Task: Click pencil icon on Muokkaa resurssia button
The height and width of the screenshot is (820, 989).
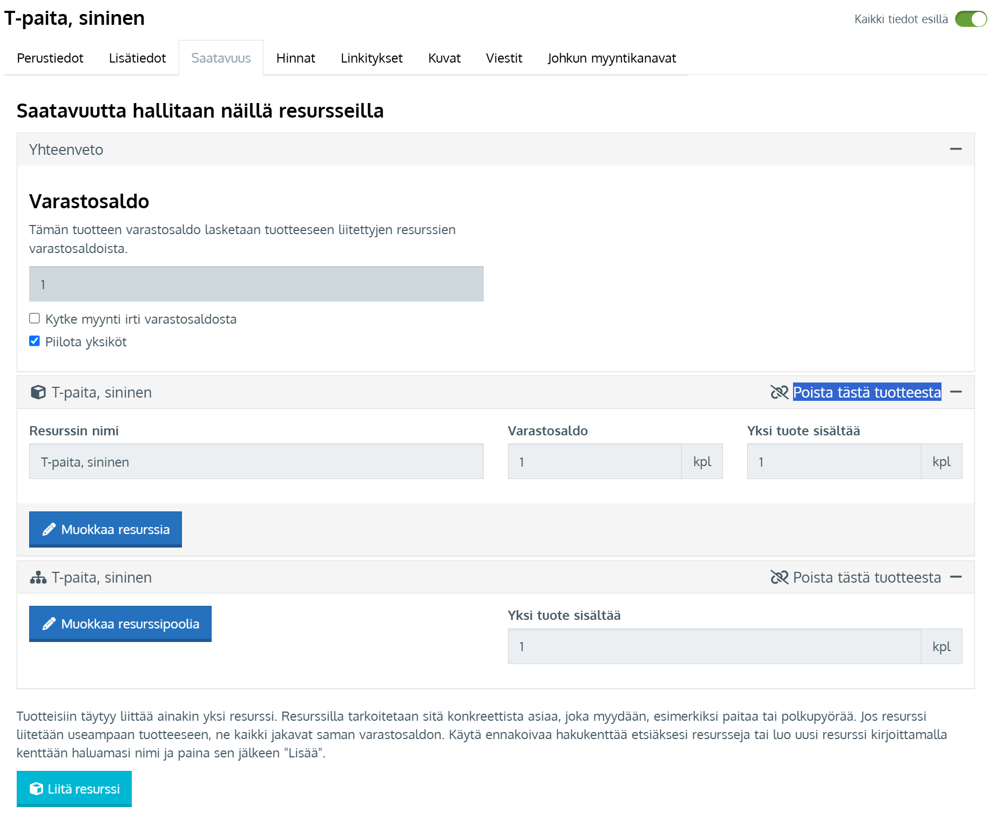Action: coord(49,529)
